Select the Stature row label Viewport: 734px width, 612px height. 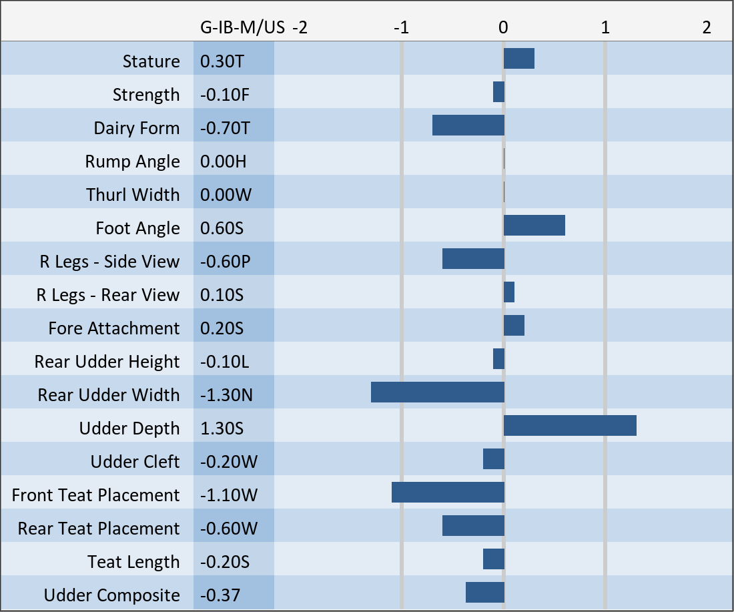151,61
